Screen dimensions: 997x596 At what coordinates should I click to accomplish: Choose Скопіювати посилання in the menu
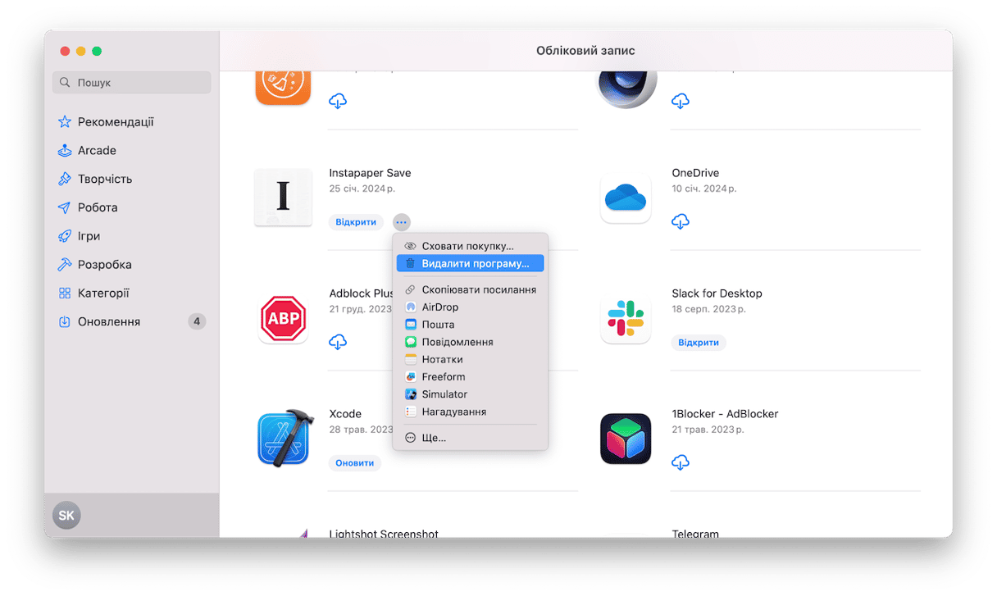point(479,289)
